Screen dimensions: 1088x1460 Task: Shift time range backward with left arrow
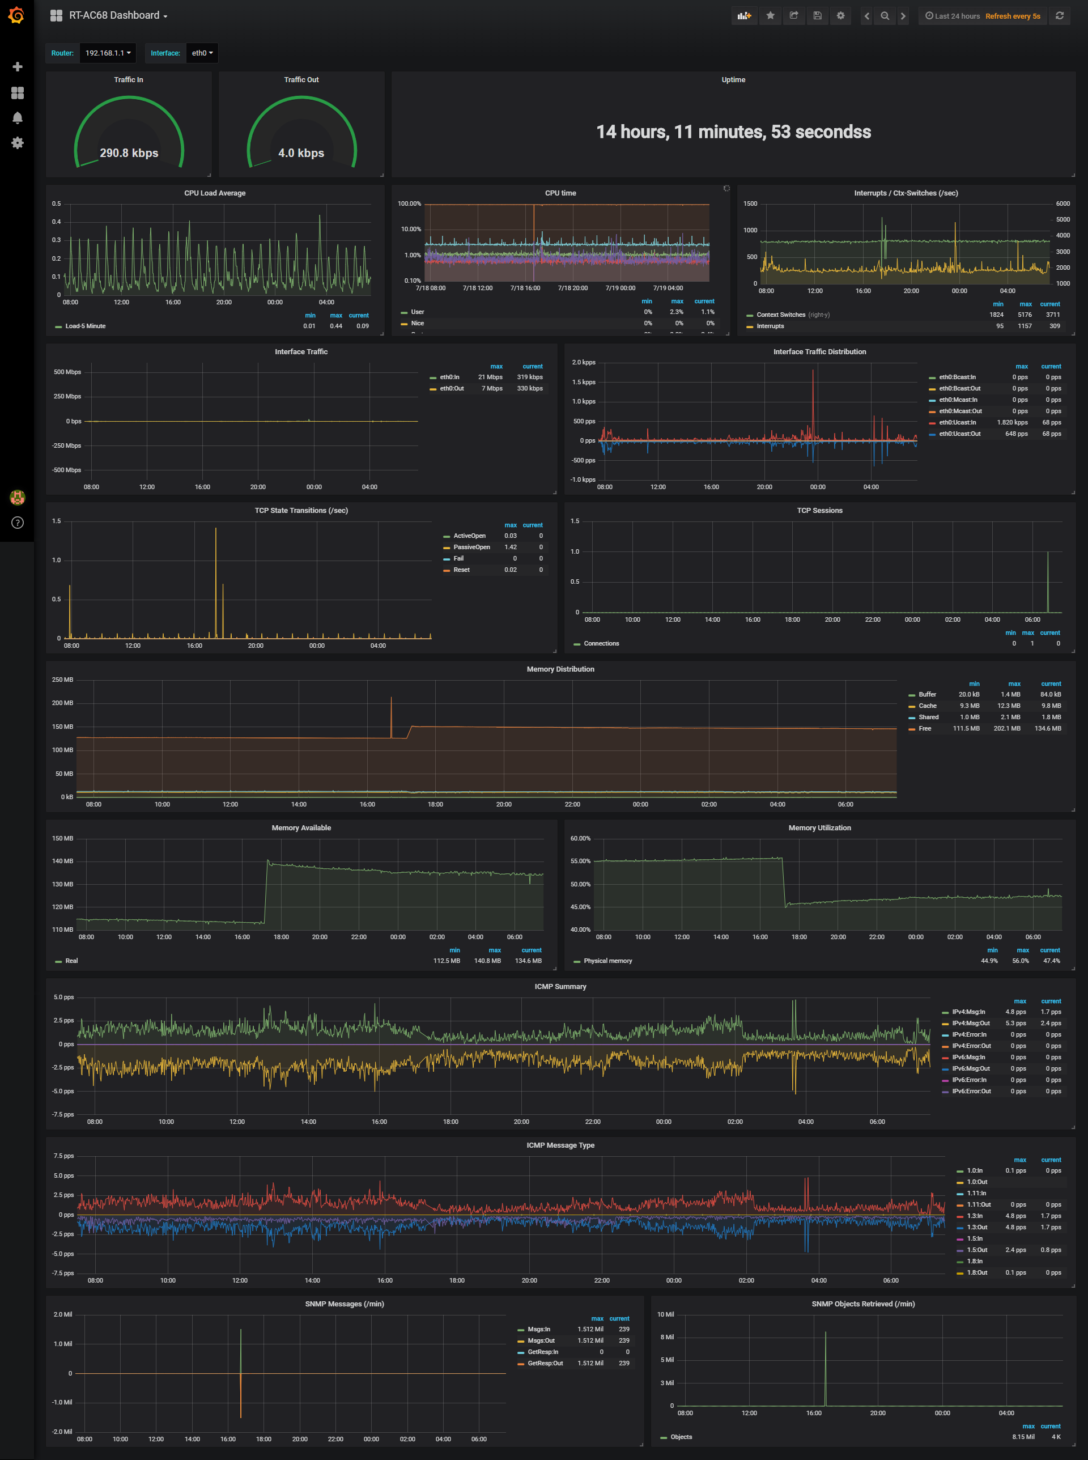pos(866,16)
